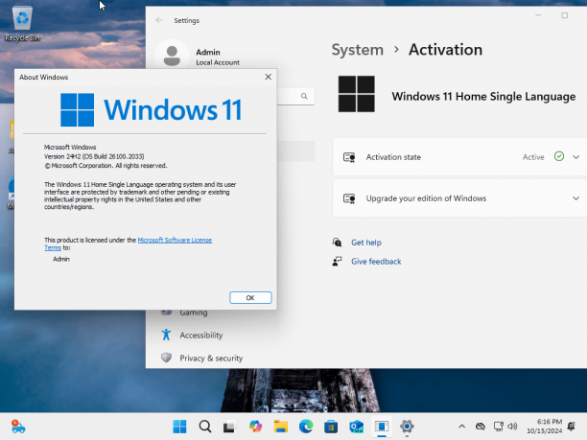The width and height of the screenshot is (587, 440).
Task: Click the search magnifier in Settings
Action: click(304, 96)
